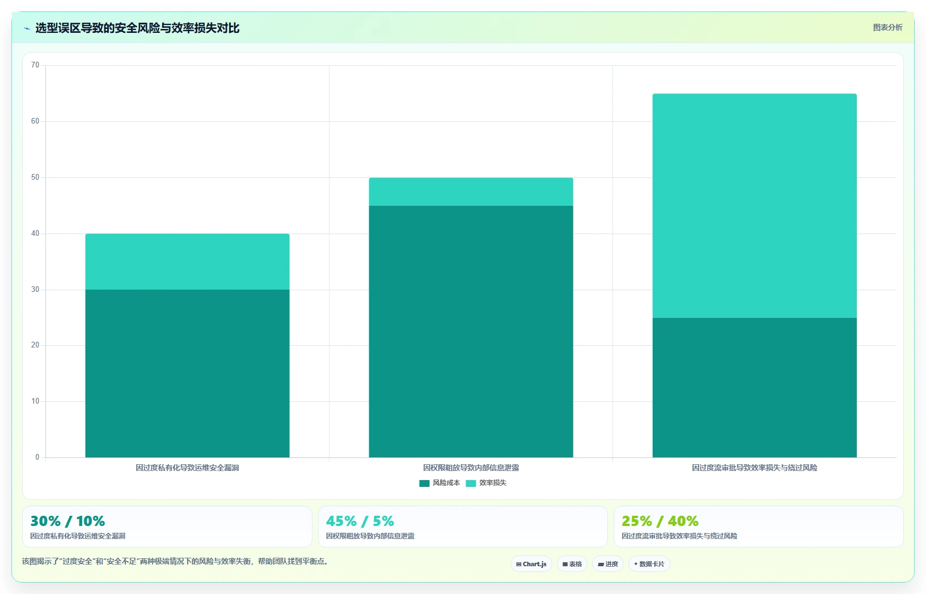Click the chart title 选型误区导致的安全风险与效率损失对比

[137, 28]
